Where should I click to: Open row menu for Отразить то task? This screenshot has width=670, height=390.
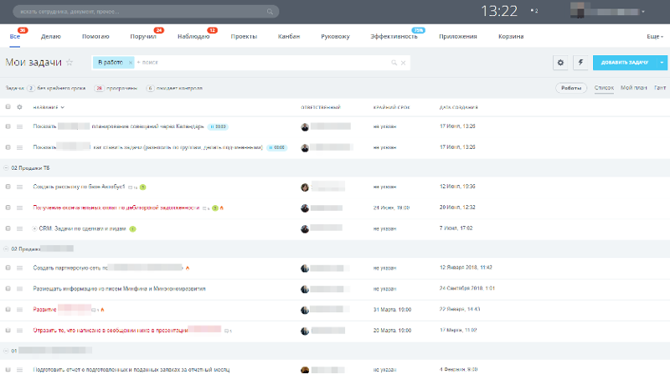[x=19, y=331]
